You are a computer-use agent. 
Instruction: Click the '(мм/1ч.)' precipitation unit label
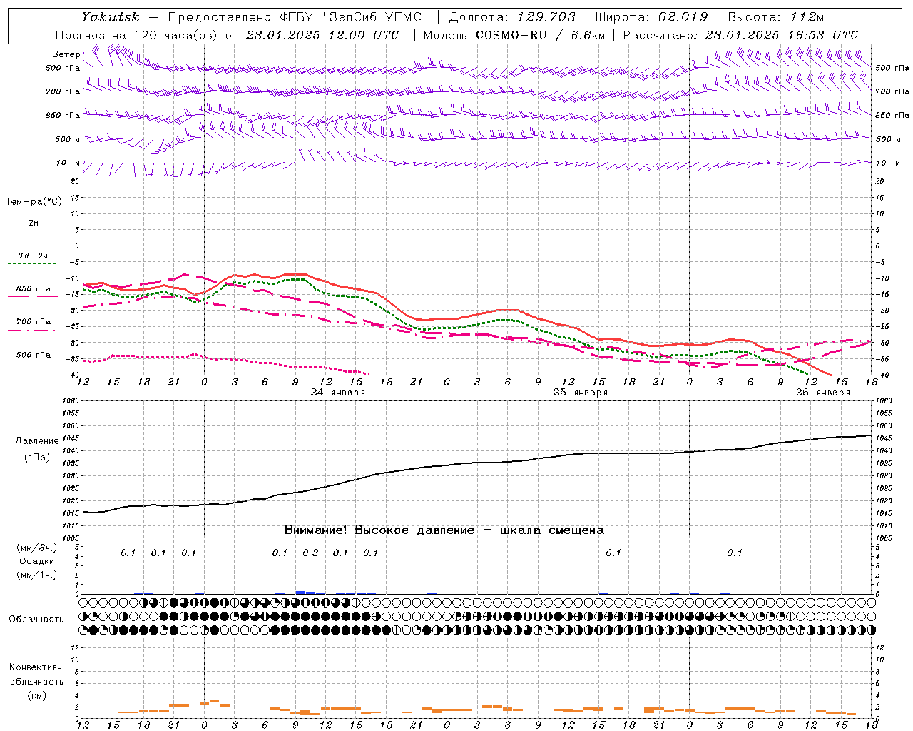pyautogui.click(x=37, y=575)
